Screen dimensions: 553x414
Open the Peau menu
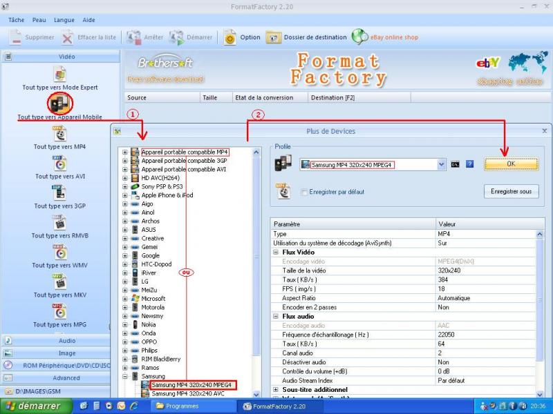pos(39,20)
